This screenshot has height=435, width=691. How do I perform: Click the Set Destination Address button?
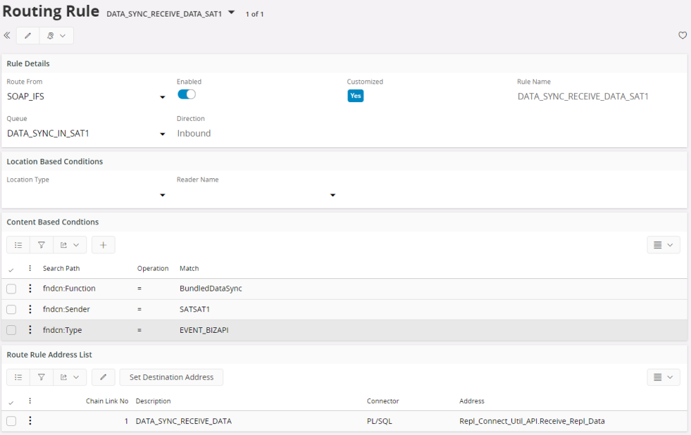pyautogui.click(x=171, y=377)
